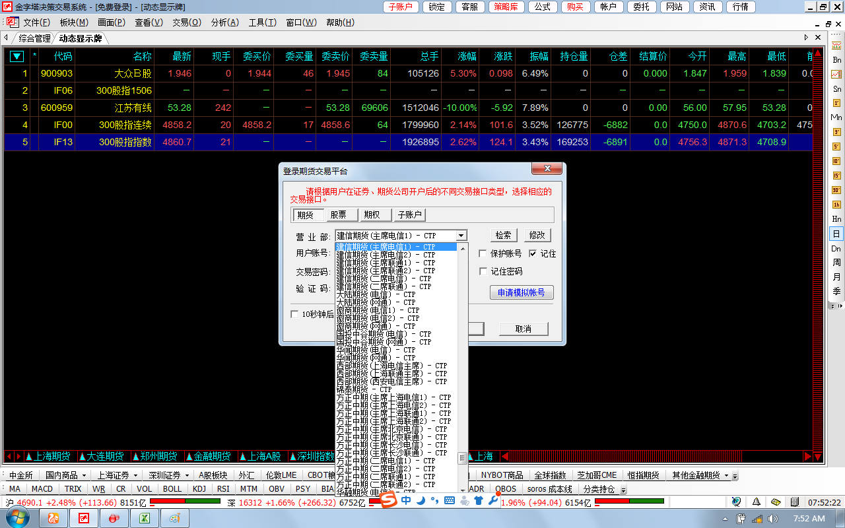
Task: Select the 15-minute period icon
Action: [836, 176]
